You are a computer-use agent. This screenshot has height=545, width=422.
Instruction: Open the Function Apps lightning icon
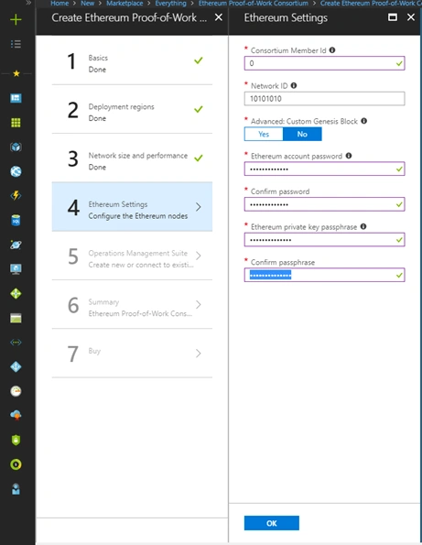[16, 196]
